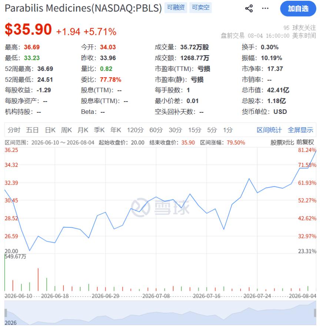Open the 区间统计 link
The image size is (320, 327).
click(269, 130)
